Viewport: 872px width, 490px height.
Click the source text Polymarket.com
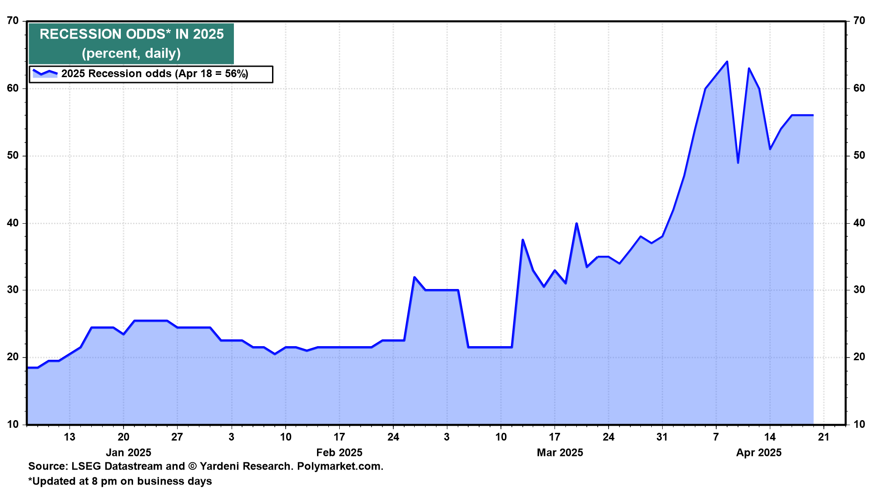pyautogui.click(x=340, y=466)
